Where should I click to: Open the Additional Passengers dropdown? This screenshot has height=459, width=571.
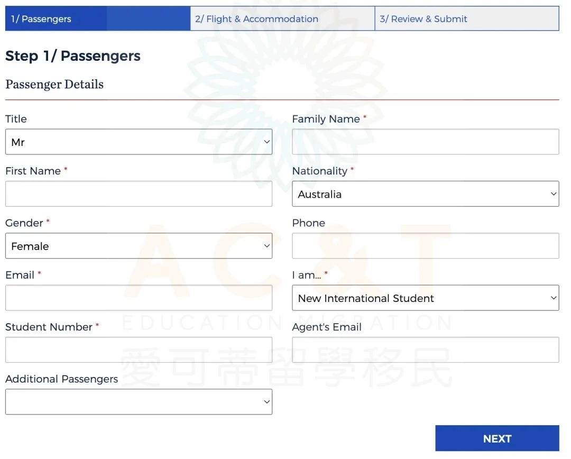(x=139, y=402)
